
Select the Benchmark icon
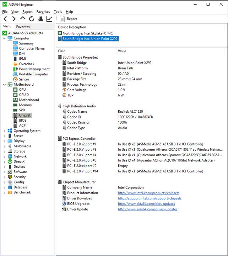point(10,192)
